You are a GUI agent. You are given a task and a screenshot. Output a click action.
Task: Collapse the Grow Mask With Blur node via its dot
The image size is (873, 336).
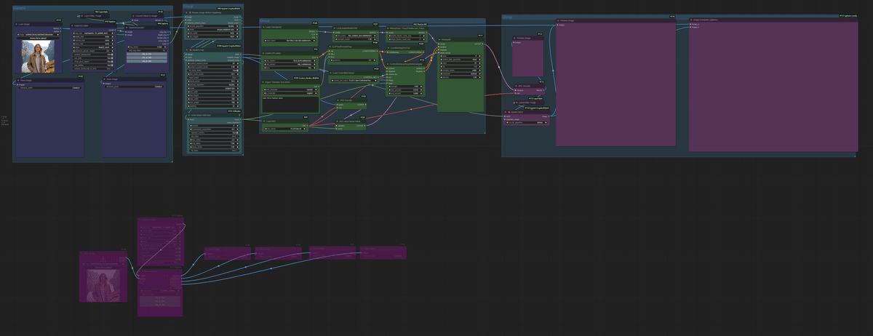(x=188, y=115)
